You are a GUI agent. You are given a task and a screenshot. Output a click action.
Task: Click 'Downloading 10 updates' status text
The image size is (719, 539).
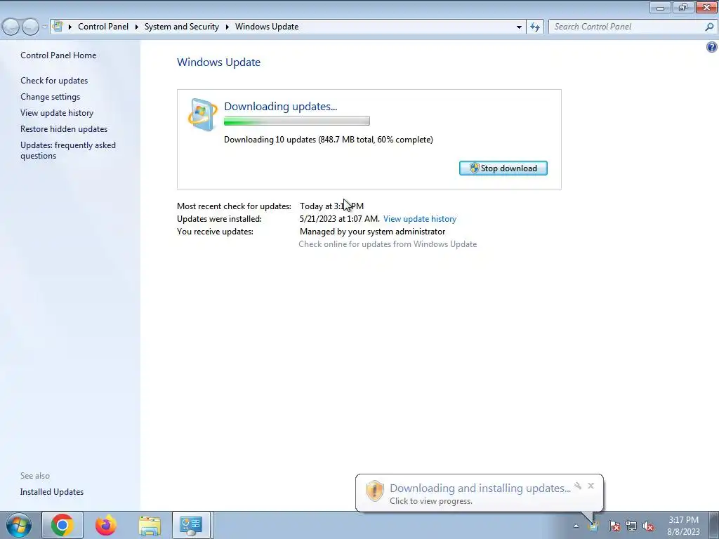click(x=329, y=140)
